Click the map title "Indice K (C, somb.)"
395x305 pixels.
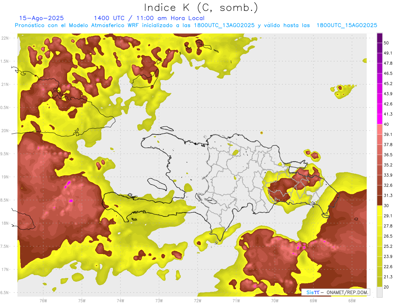coord(201,8)
